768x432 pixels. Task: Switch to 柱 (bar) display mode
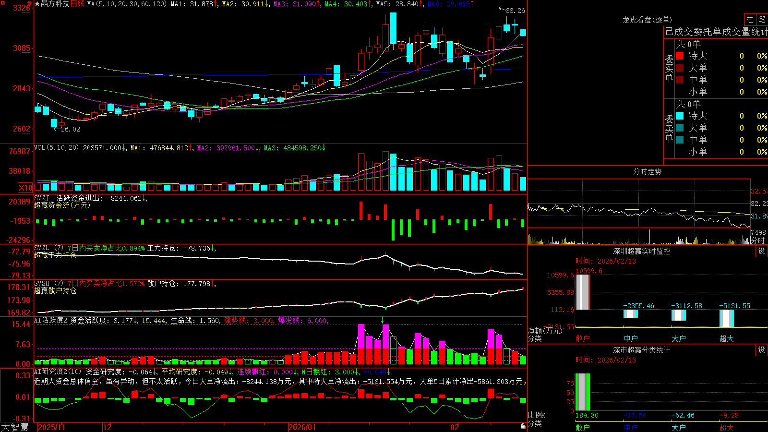click(750, 19)
